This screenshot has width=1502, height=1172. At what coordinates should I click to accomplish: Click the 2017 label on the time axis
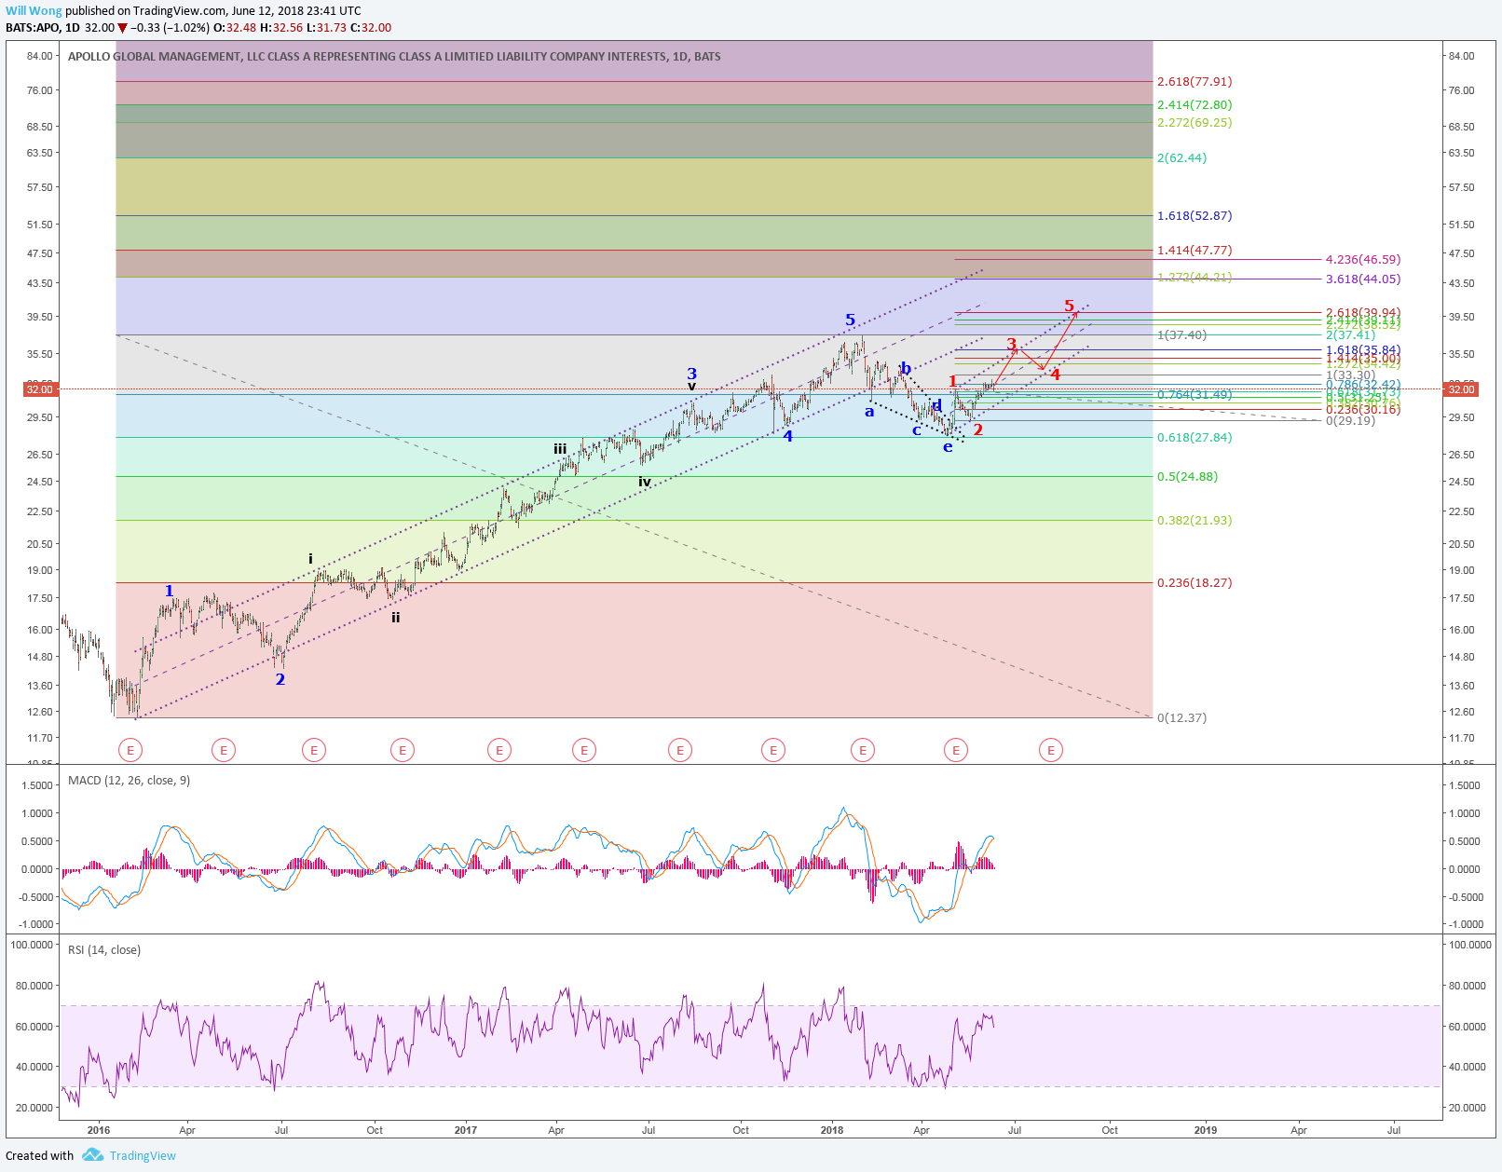[466, 1130]
